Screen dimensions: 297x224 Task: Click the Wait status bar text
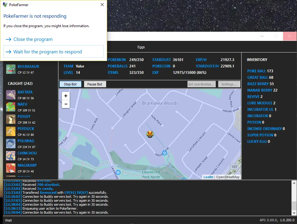[8, 220]
